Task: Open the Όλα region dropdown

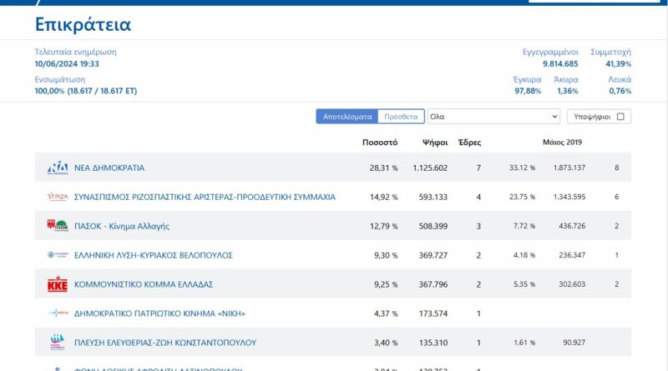Action: [493, 117]
